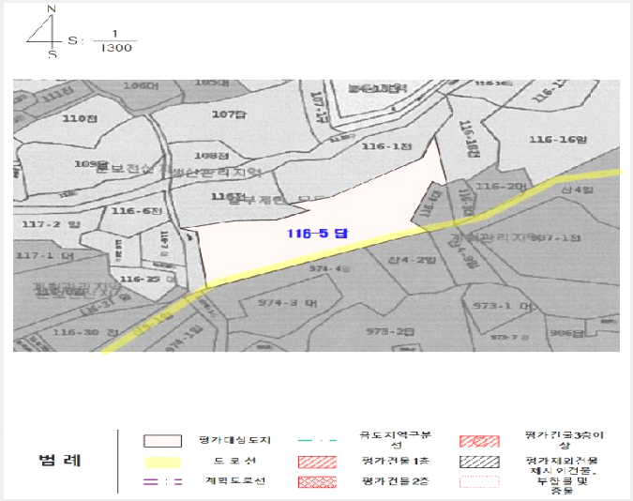The width and height of the screenshot is (633, 501).
Task: Click parcel label '973-1 대'
Action: click(503, 306)
